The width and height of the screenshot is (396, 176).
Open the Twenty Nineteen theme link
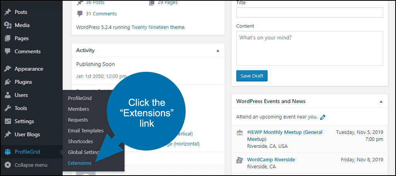tap(150, 27)
